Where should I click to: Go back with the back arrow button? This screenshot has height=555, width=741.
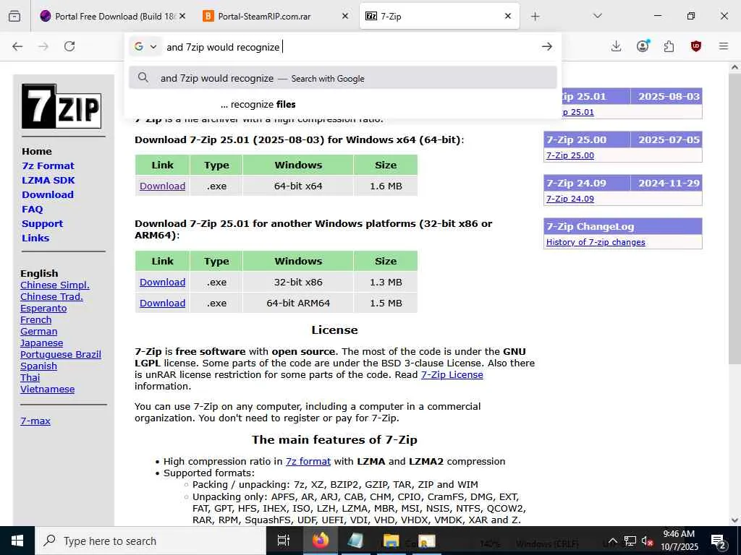[x=17, y=46]
